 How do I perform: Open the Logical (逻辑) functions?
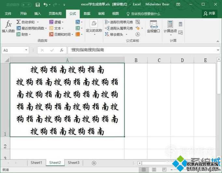[55, 22]
